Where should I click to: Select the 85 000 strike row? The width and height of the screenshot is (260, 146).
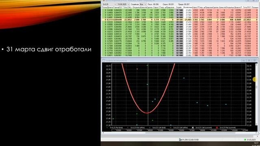coord(180,41)
